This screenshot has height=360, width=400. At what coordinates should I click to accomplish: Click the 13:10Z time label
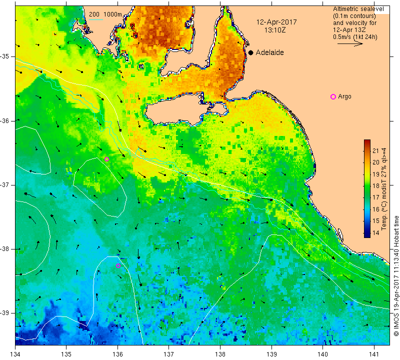(275, 30)
